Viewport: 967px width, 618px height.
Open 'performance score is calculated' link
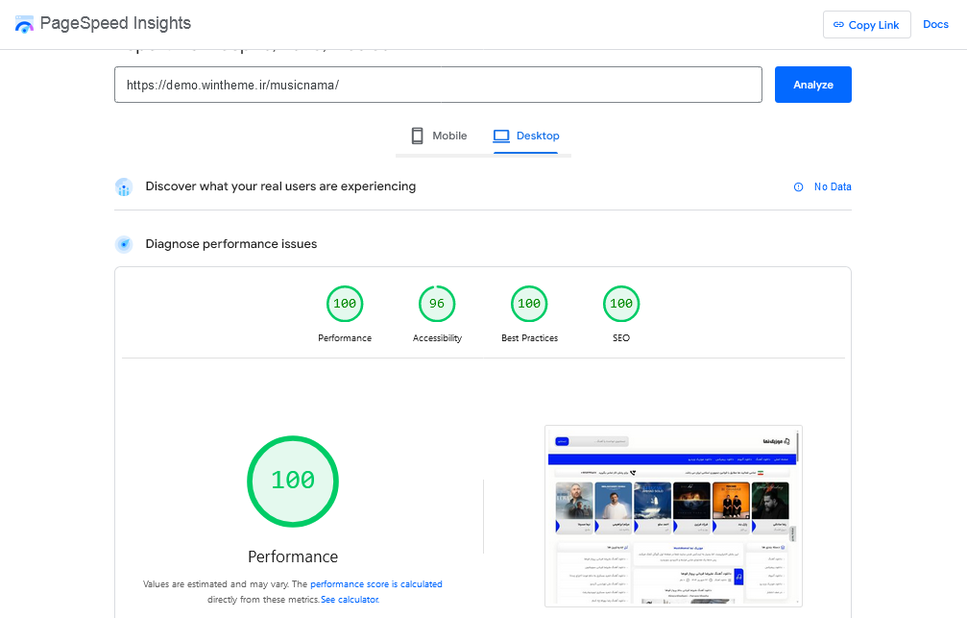(x=375, y=583)
